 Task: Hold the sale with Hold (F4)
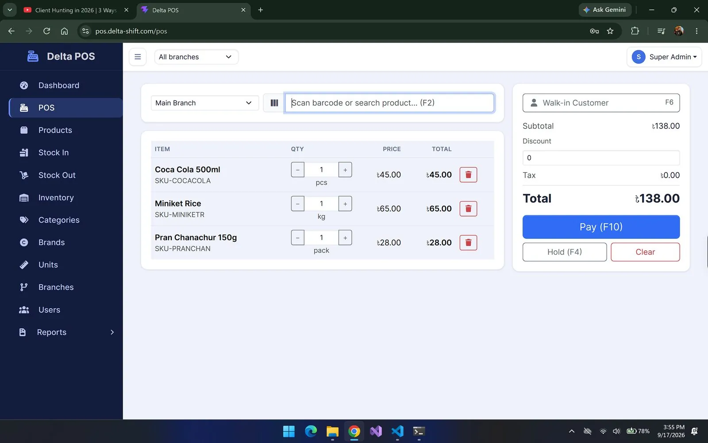click(565, 252)
